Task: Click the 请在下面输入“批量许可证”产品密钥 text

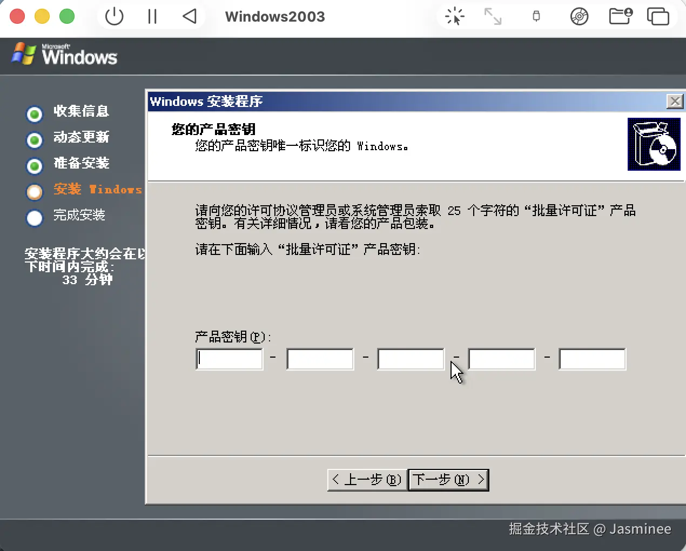Action: [307, 249]
